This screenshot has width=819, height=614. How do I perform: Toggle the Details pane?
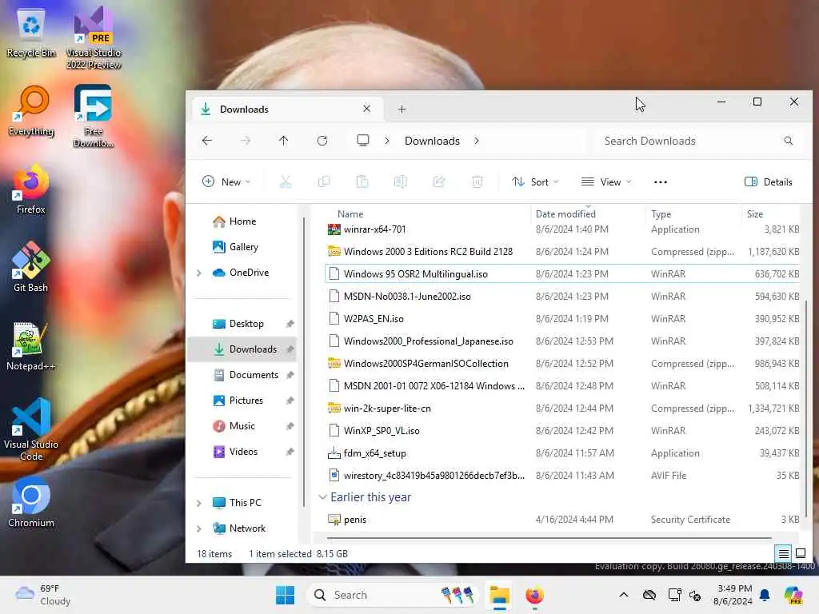tap(768, 181)
